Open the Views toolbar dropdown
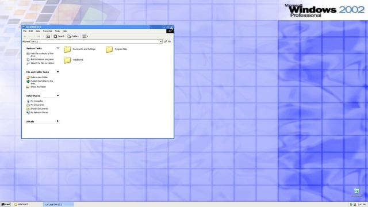 [85, 36]
